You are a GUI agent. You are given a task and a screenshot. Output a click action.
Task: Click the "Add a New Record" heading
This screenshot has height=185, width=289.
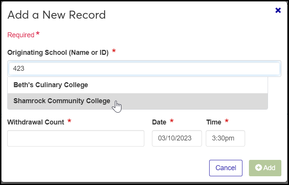[57, 15]
